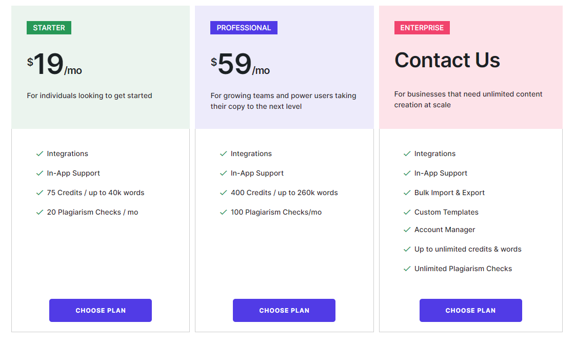Select the green STARTER badge

[49, 28]
